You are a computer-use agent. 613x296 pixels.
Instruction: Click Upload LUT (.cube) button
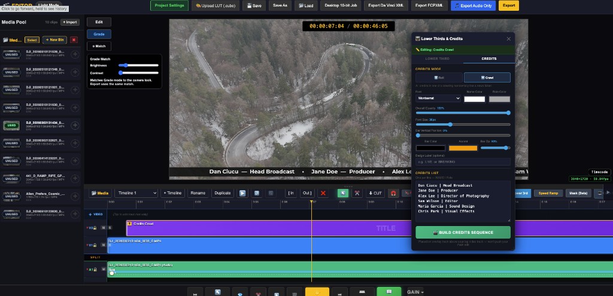click(215, 5)
